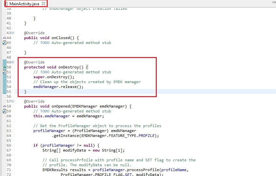Close the MainActivity.java editor tab
Image resolution: width=276 pixels, height=176 pixels.
tap(43, 4)
